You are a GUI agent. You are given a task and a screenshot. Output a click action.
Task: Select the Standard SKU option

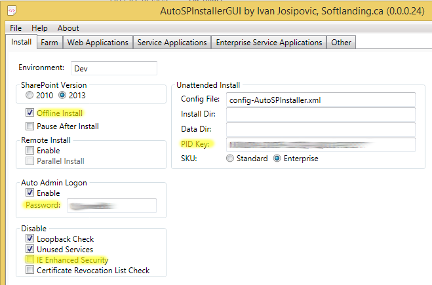230,159
